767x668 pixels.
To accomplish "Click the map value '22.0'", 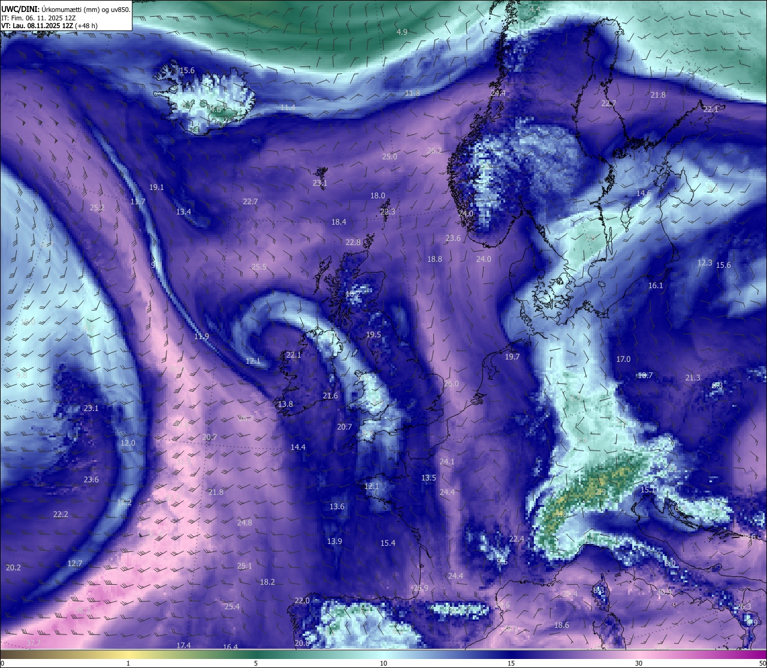I will click(302, 600).
